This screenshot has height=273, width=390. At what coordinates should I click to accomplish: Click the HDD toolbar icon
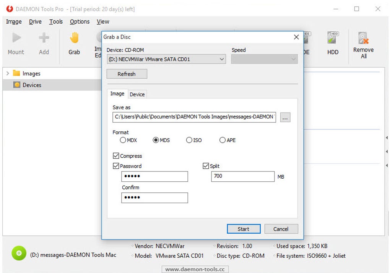coord(333,38)
